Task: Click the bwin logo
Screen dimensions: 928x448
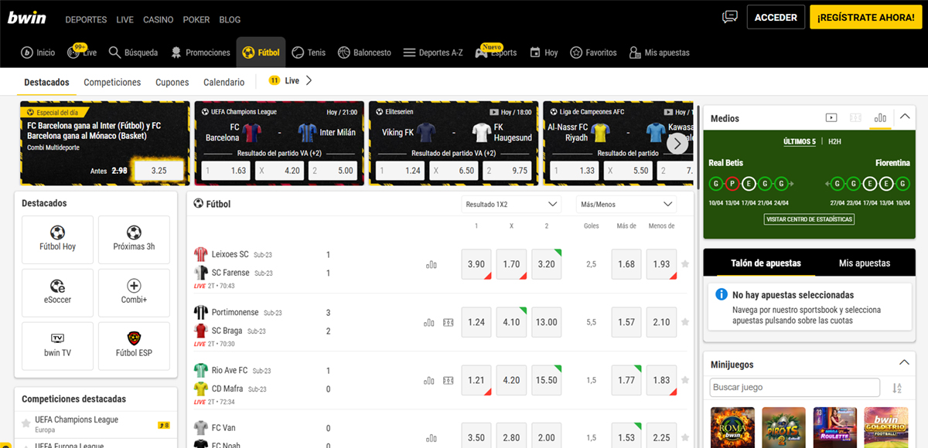Action: tap(27, 18)
